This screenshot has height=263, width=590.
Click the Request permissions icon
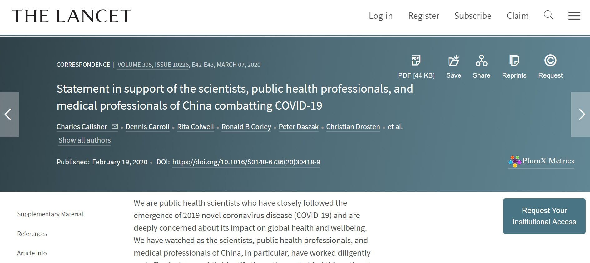(550, 61)
